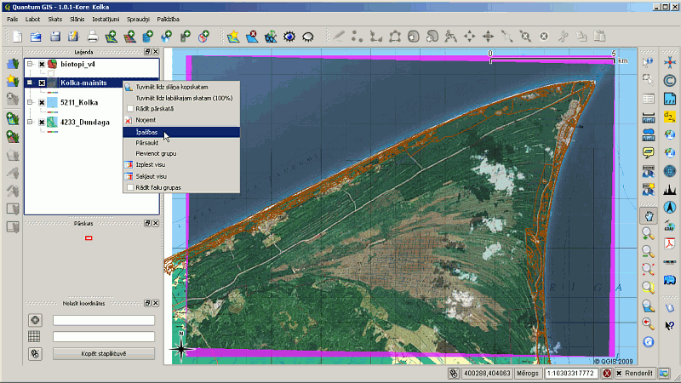Choose Pievienot grupu in the context menu

pyautogui.click(x=181, y=153)
